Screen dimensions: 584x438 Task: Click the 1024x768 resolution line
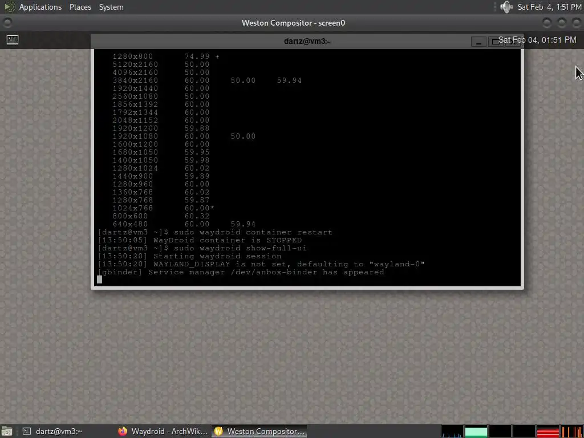pyautogui.click(x=163, y=208)
